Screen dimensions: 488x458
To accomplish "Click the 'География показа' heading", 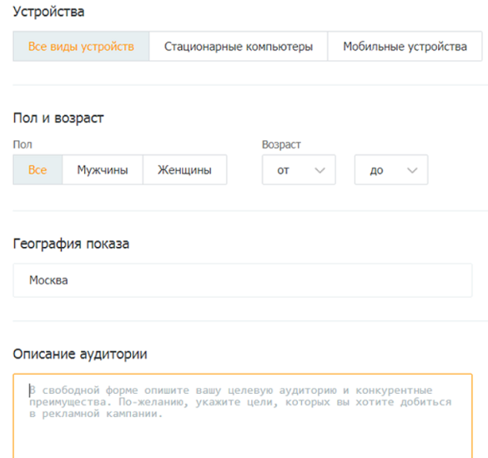I will point(71,244).
